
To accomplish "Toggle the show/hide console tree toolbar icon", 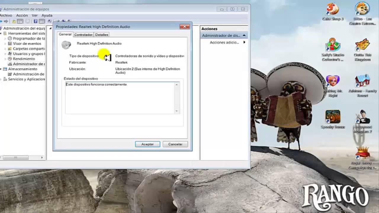I will pyautogui.click(x=20, y=21).
